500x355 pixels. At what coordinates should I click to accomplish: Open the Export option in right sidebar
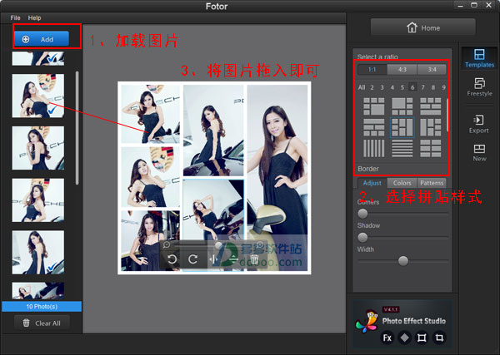tap(478, 124)
